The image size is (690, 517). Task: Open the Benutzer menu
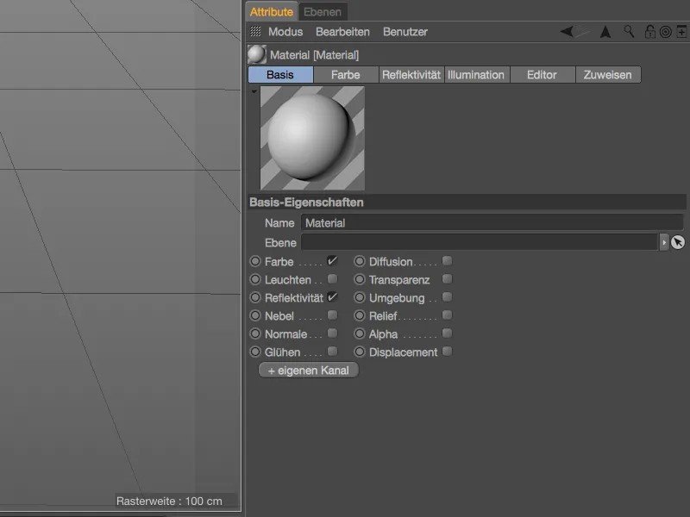tap(405, 32)
